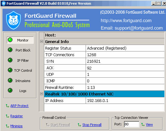This screenshot has height=131, width=166.
Task: Click the SYN count 216921
Action: [125, 61]
